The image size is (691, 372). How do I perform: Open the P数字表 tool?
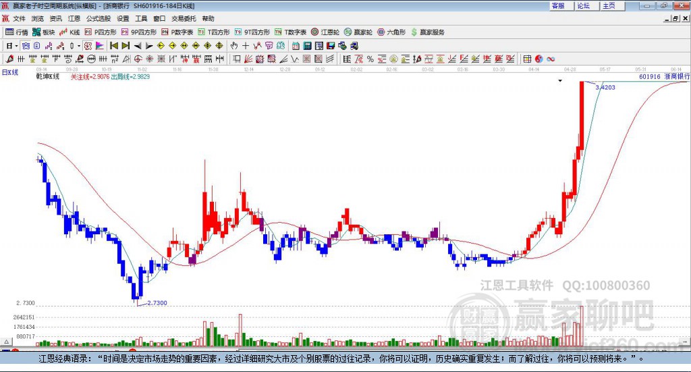pyautogui.click(x=177, y=32)
